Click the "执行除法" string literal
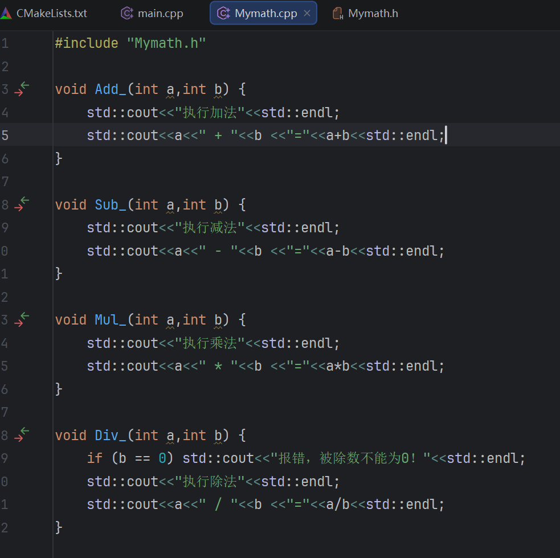 (x=210, y=482)
